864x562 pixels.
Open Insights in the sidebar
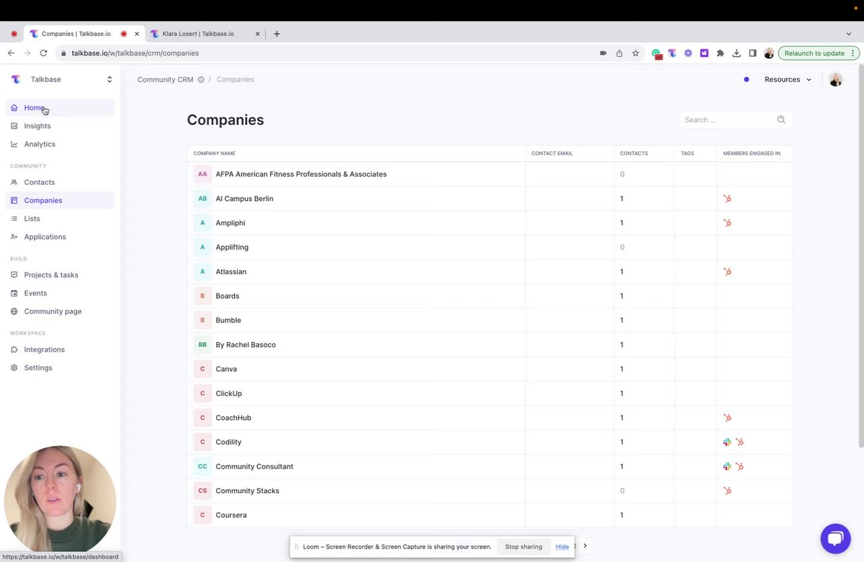60,126
